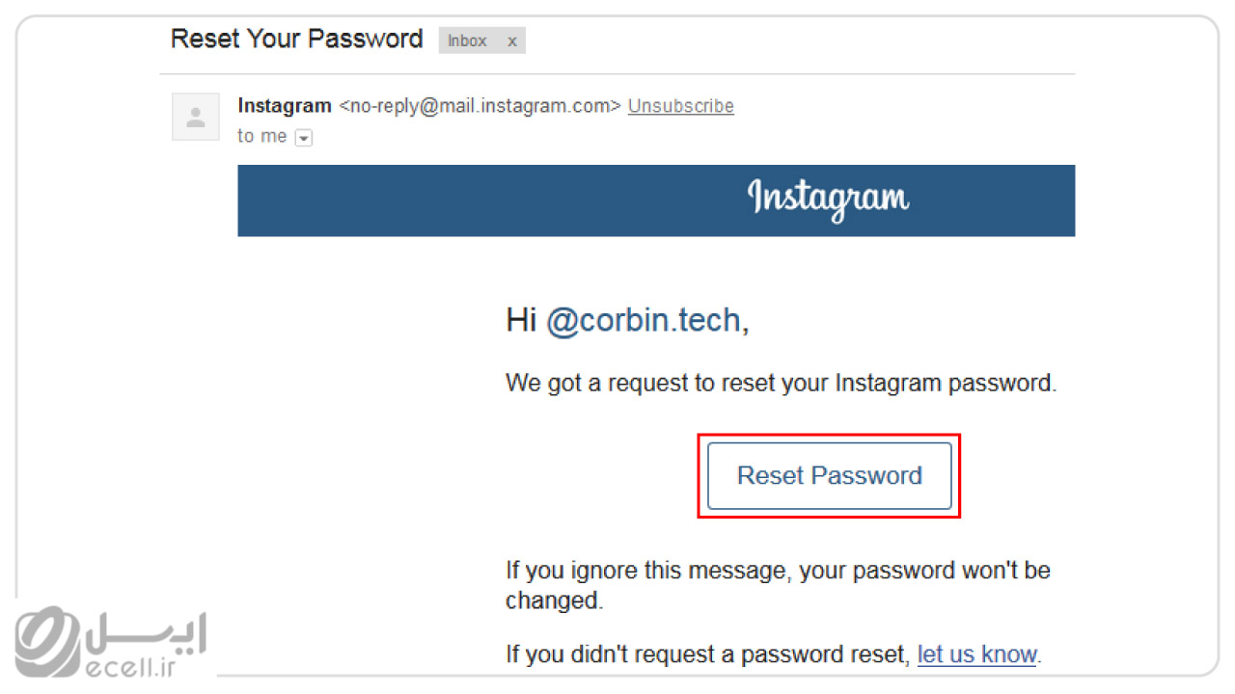Click the bold Instagram sender name
The width and height of the screenshot is (1235, 694).
click(x=285, y=106)
